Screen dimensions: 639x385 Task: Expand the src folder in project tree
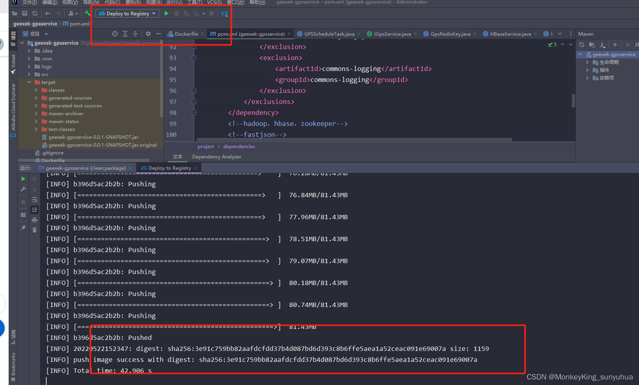pyautogui.click(x=29, y=74)
